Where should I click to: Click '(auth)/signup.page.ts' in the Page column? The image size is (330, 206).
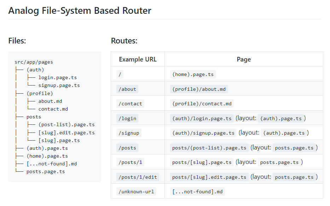click(203, 133)
